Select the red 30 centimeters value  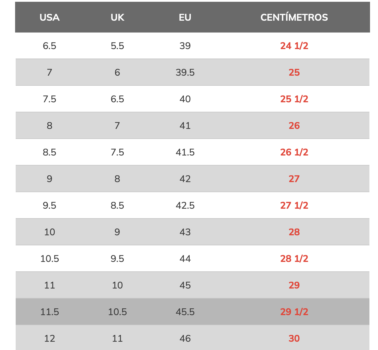point(294,338)
